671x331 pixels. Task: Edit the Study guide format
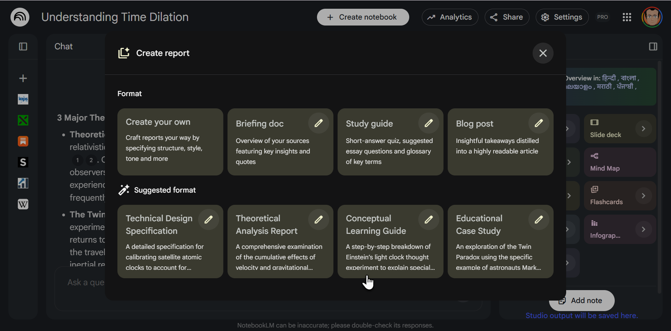(x=428, y=123)
